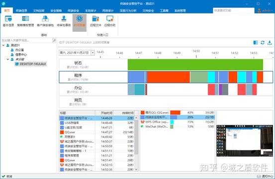
Task: Switch to the 终端信息 tab
Action: (x=21, y=10)
